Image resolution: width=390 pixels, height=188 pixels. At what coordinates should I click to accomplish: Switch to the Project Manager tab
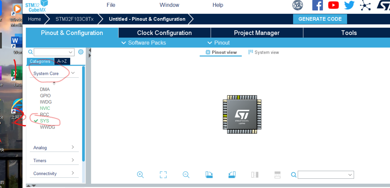(257, 33)
